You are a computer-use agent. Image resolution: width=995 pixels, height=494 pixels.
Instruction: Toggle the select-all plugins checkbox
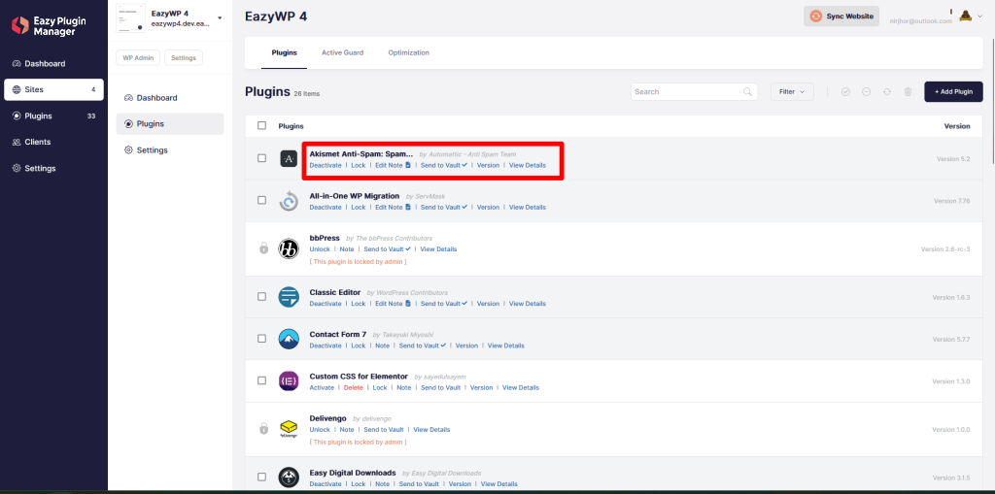click(x=262, y=125)
